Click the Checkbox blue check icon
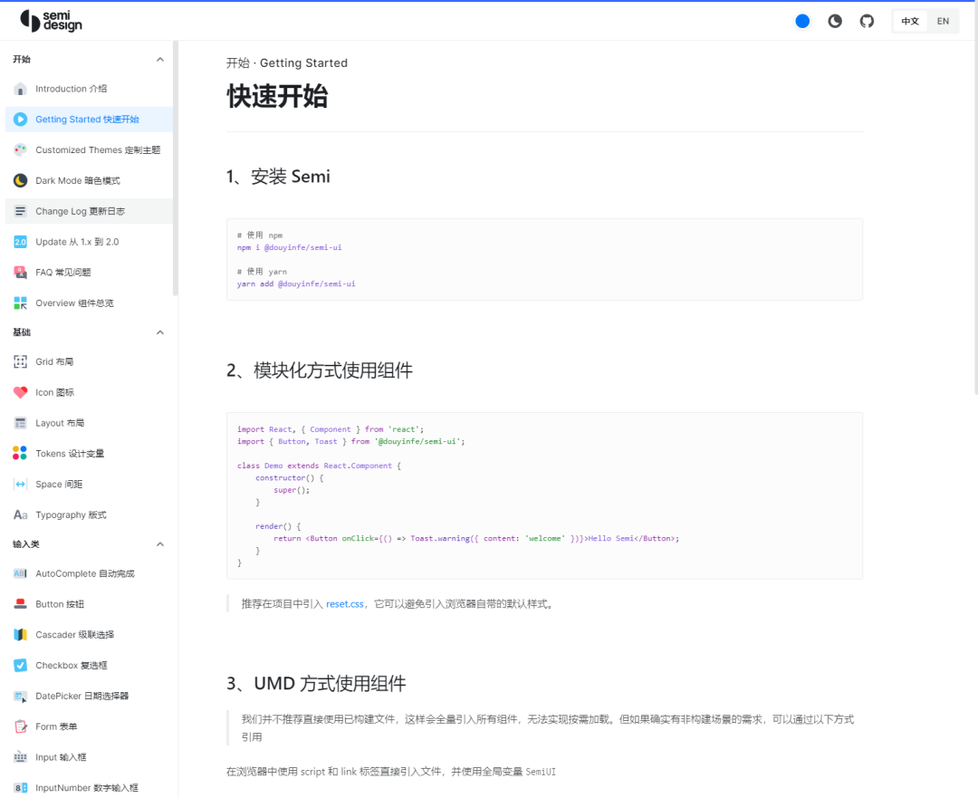 tap(21, 665)
